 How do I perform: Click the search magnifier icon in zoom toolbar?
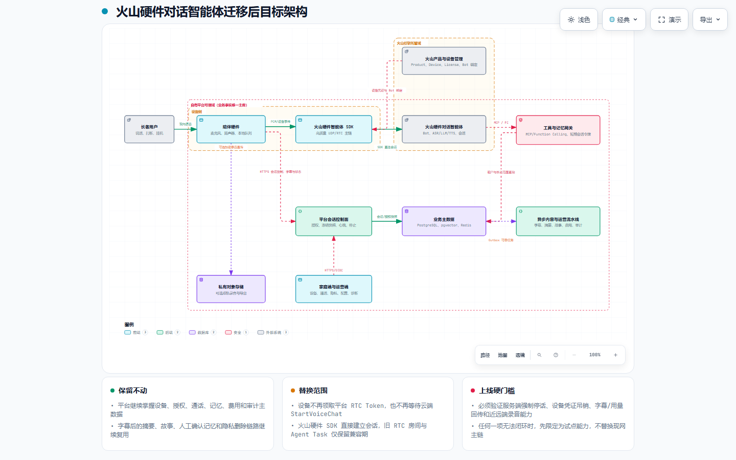(x=539, y=355)
